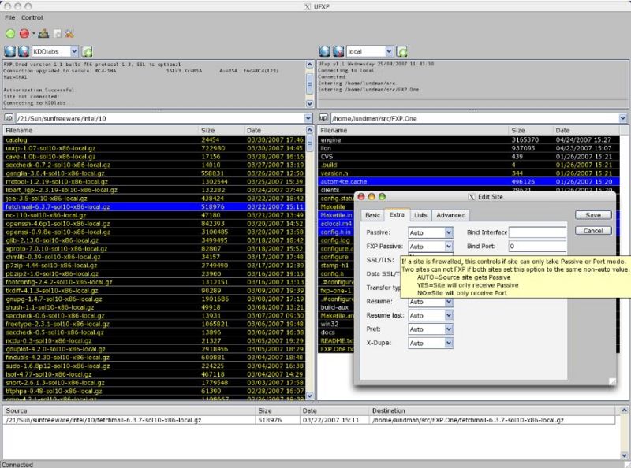The width and height of the screenshot is (631, 468).
Task: Open the Pret dropdown in Edit Site
Action: (x=449, y=329)
